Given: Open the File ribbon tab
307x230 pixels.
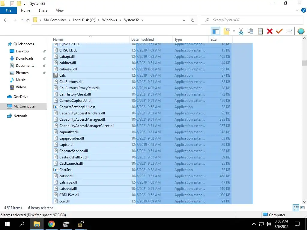Looking at the screenshot, I should 8,10.
